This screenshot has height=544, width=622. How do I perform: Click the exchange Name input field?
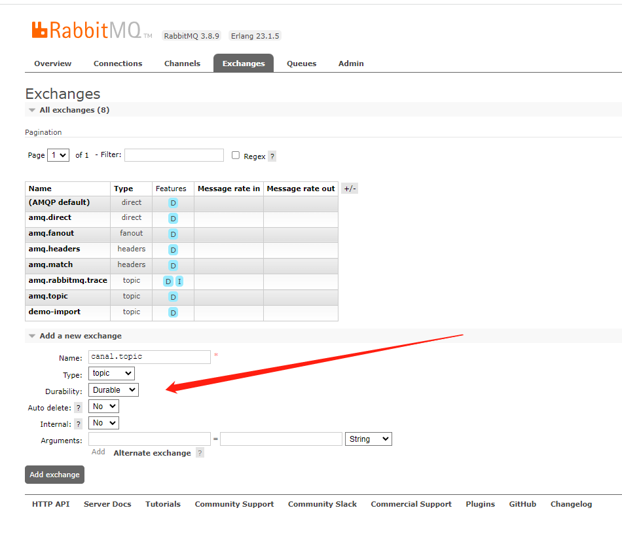pos(149,357)
